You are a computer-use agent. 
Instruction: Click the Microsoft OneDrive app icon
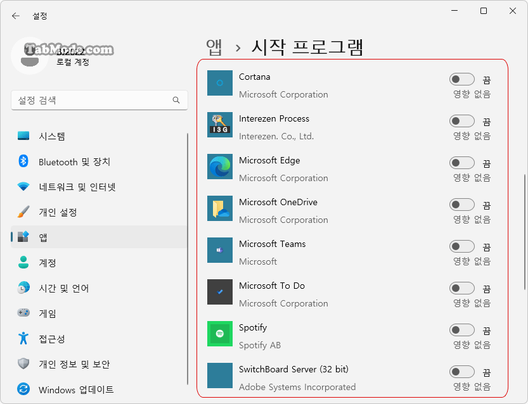pos(220,208)
